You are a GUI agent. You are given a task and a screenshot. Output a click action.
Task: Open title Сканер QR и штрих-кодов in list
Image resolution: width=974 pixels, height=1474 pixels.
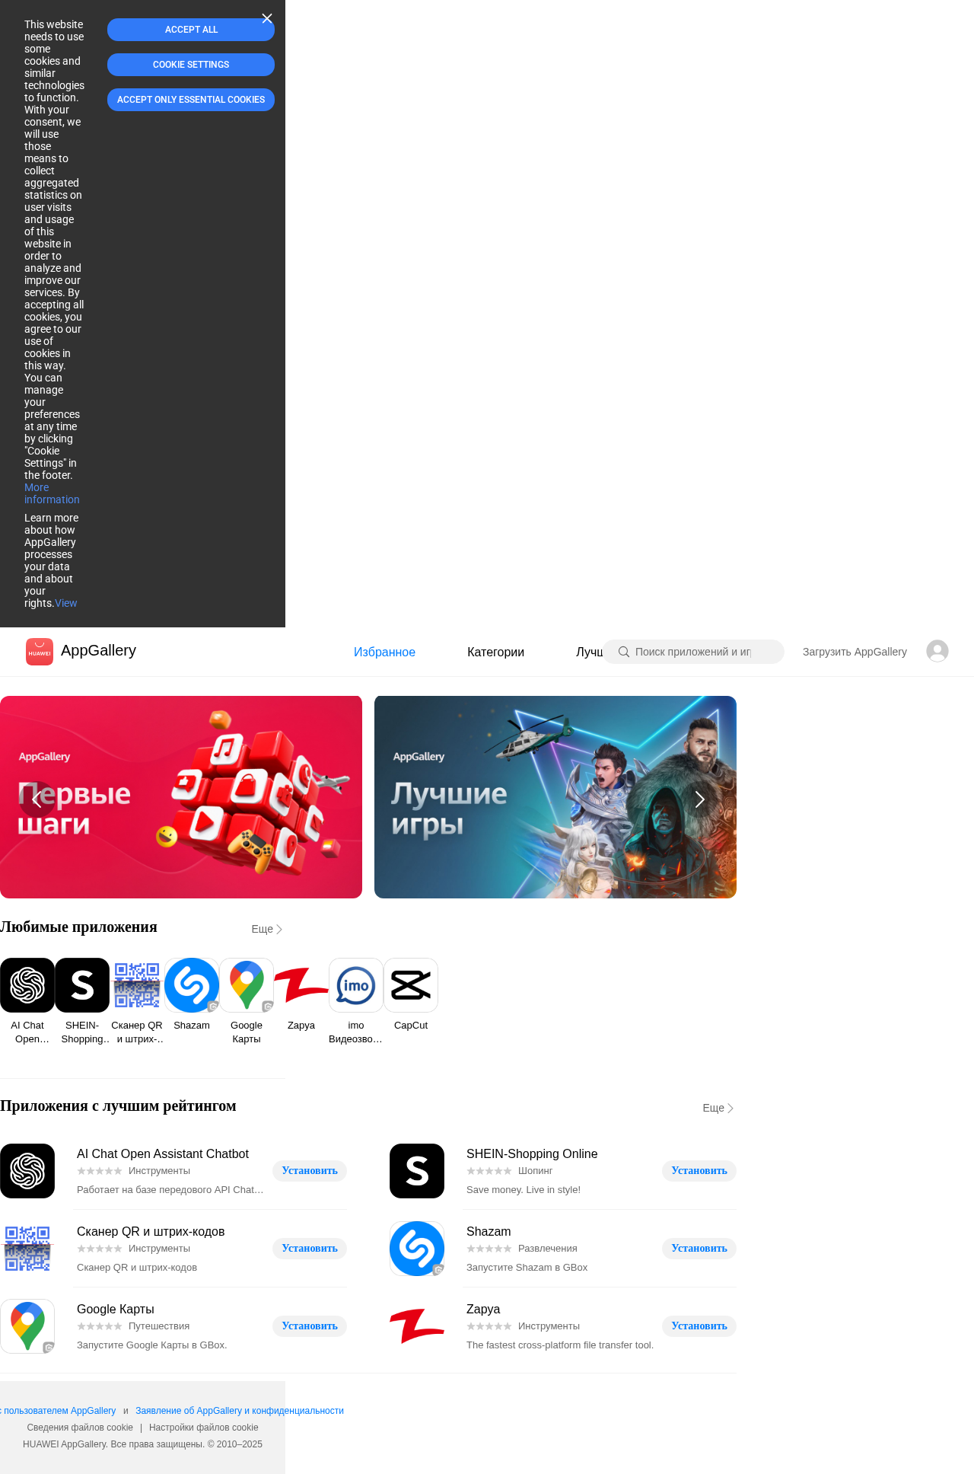click(151, 1232)
